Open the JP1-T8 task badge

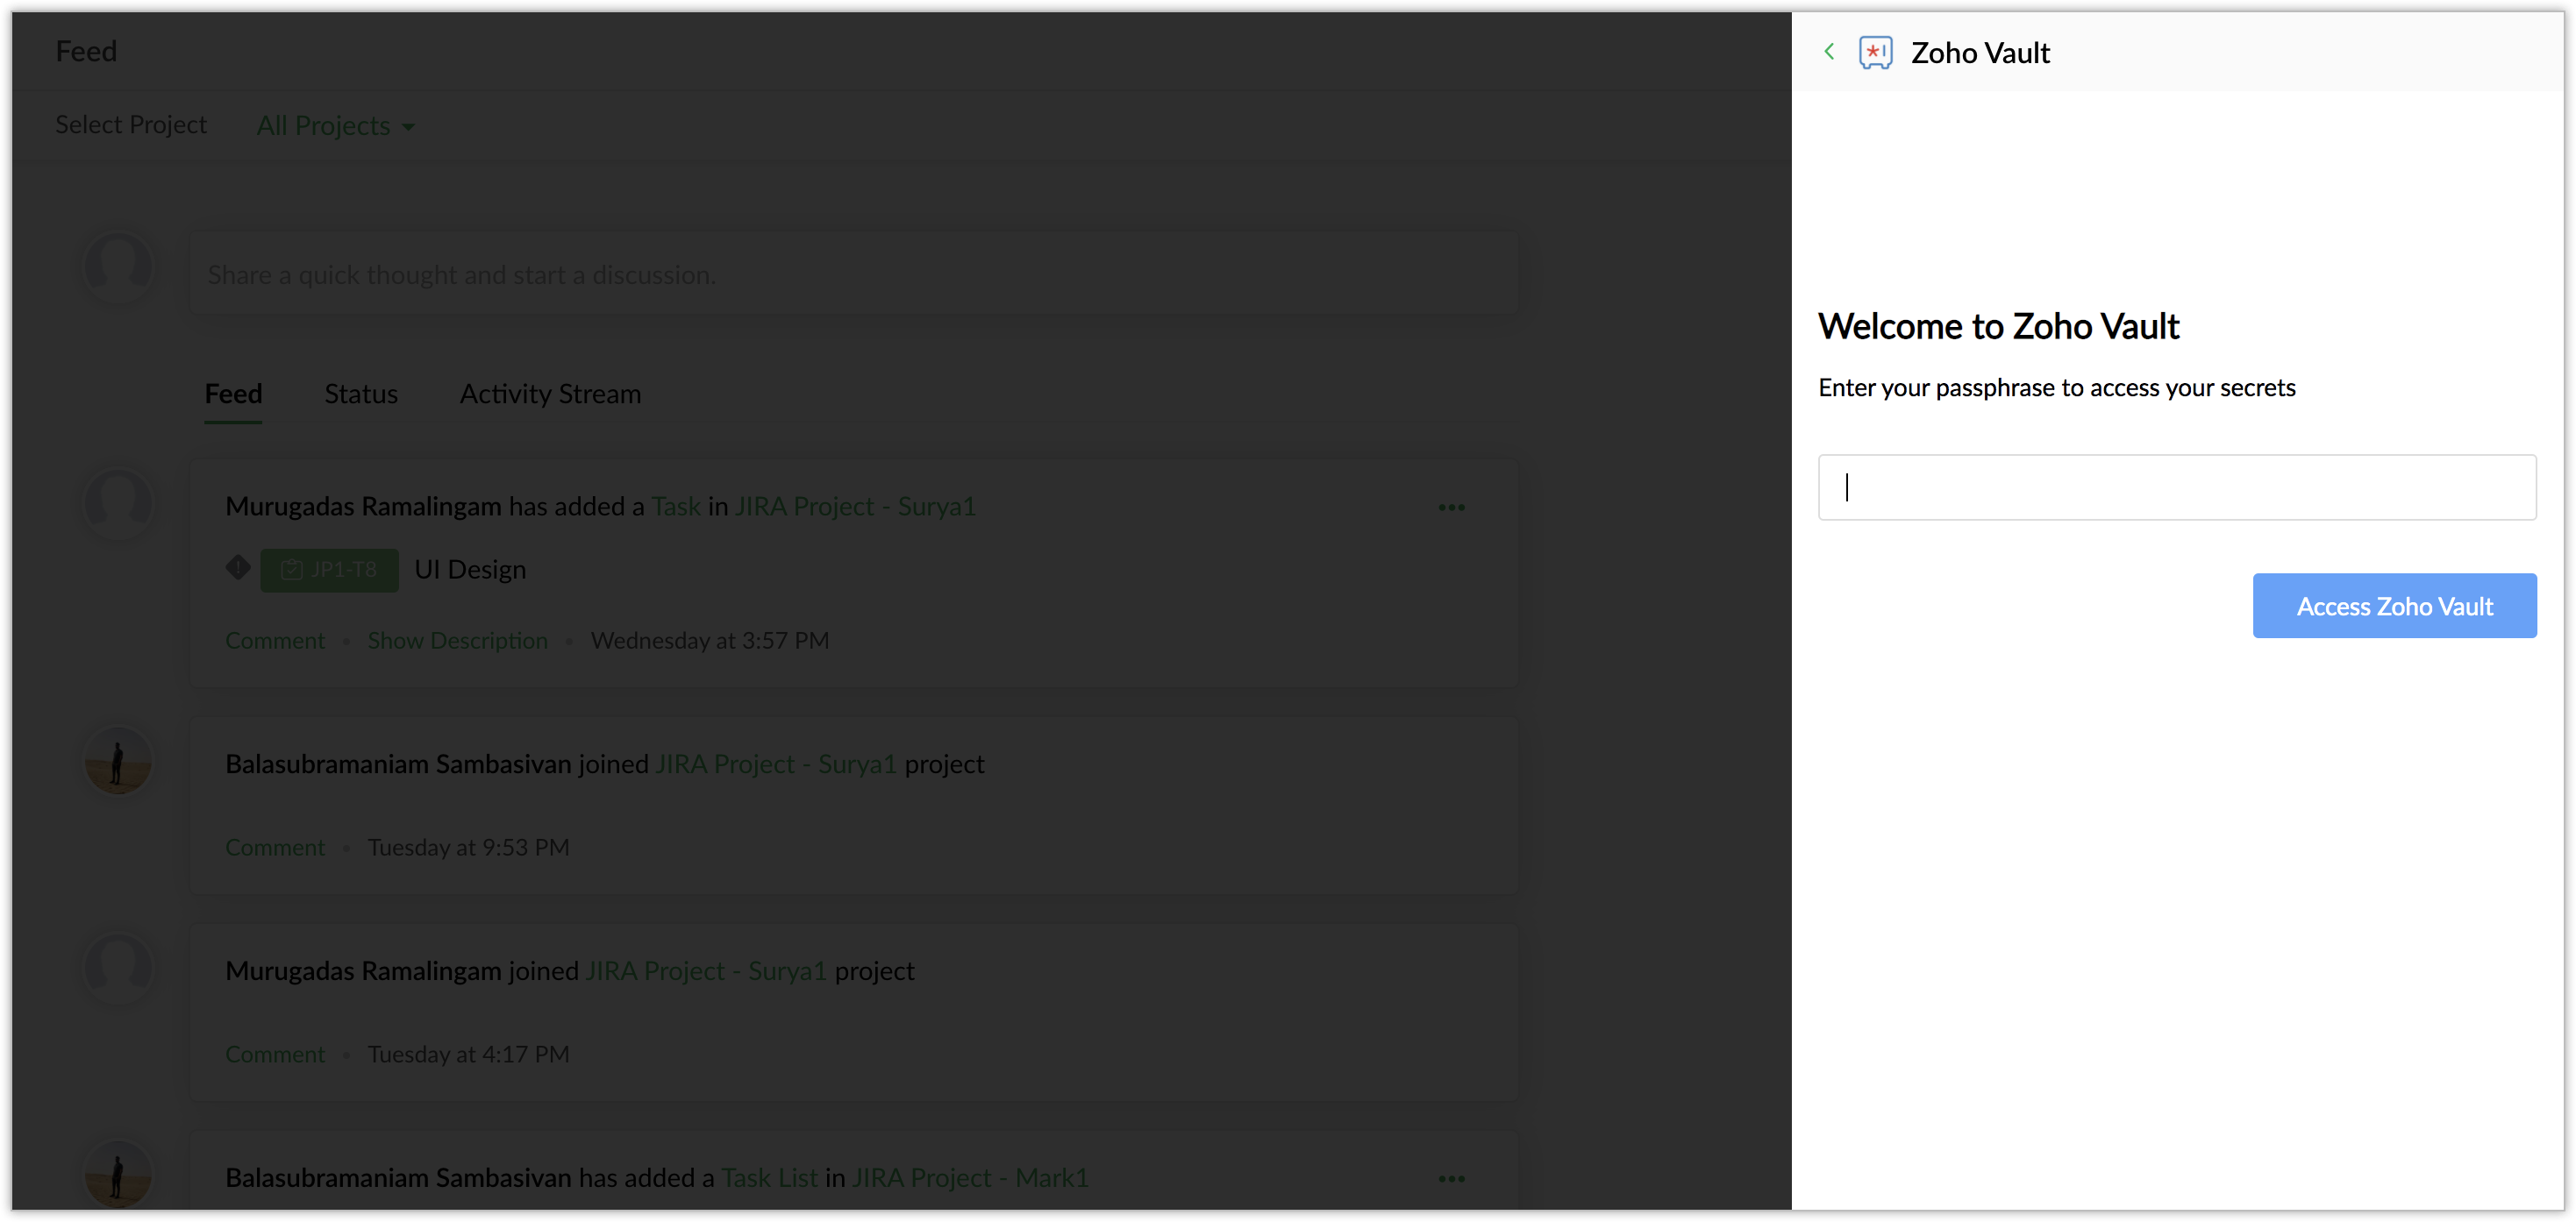pos(329,570)
